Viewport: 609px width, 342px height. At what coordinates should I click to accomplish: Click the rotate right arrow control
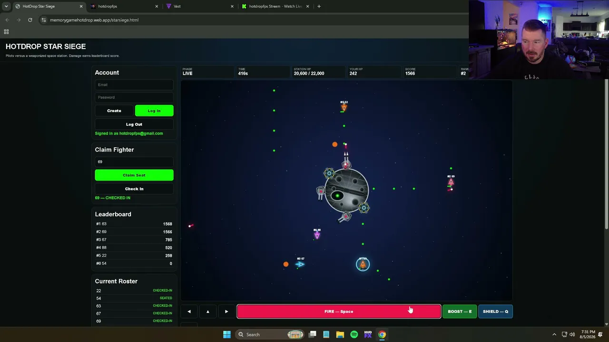click(226, 312)
